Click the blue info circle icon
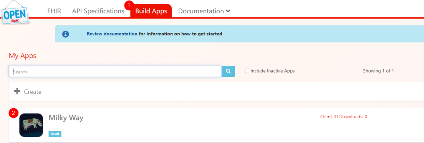This screenshot has height=143, width=424. [x=65, y=34]
